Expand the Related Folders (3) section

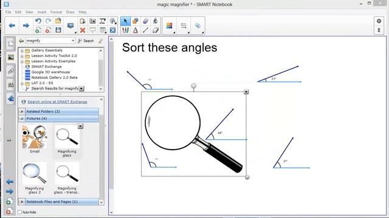tap(22, 111)
